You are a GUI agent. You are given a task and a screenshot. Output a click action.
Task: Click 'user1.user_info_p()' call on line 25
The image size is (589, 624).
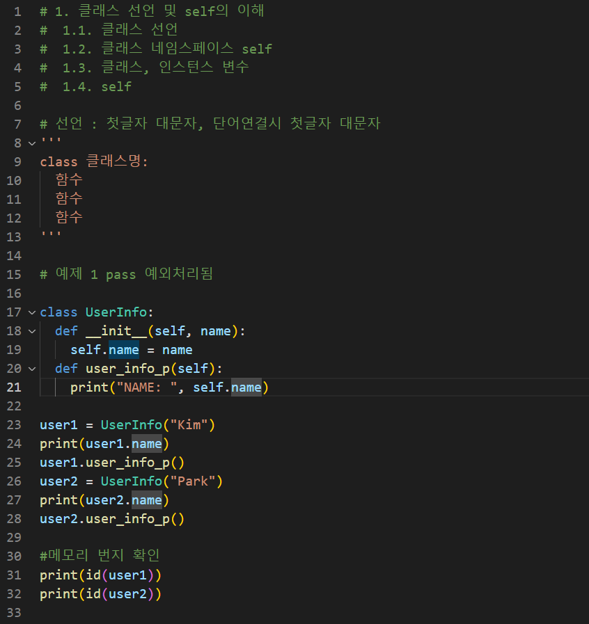(112, 463)
